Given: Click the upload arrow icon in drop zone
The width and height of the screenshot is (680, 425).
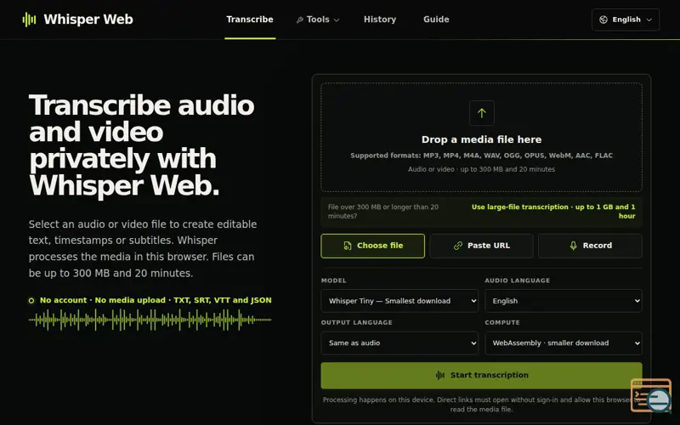Looking at the screenshot, I should [x=481, y=113].
